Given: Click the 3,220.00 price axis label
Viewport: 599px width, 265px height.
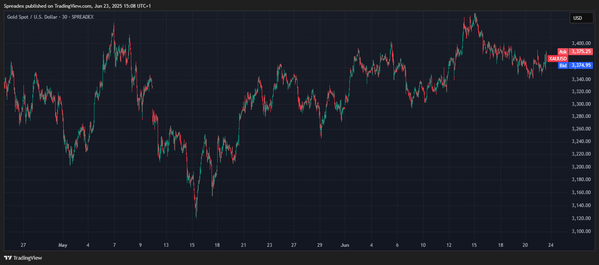Looking at the screenshot, I should (580, 154).
